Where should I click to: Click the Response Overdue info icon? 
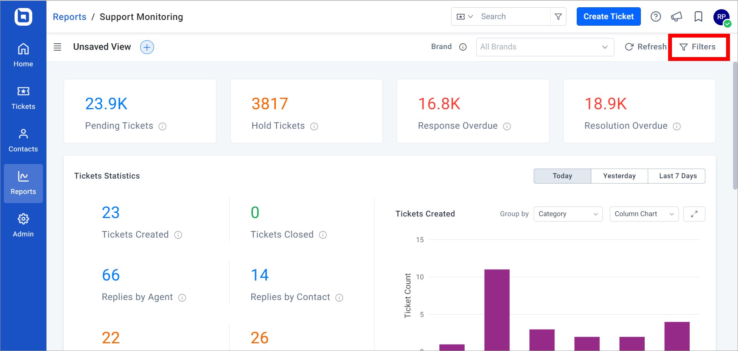(507, 126)
